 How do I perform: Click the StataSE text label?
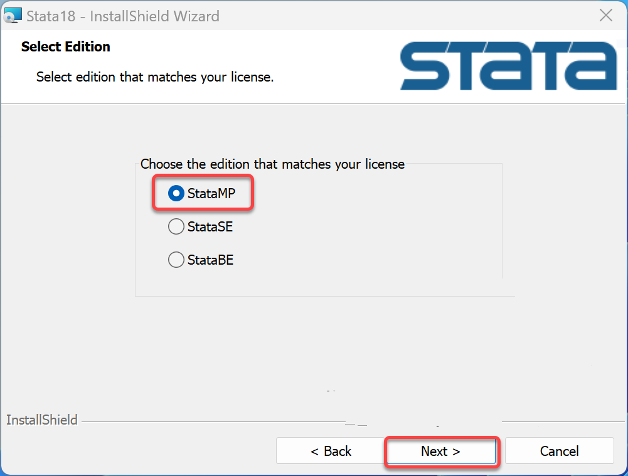pyautogui.click(x=210, y=226)
